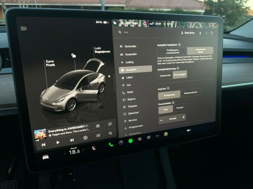This screenshot has width=253, height=189.
Task: Open the Sikkerhet settings menu
Action: (131, 113)
